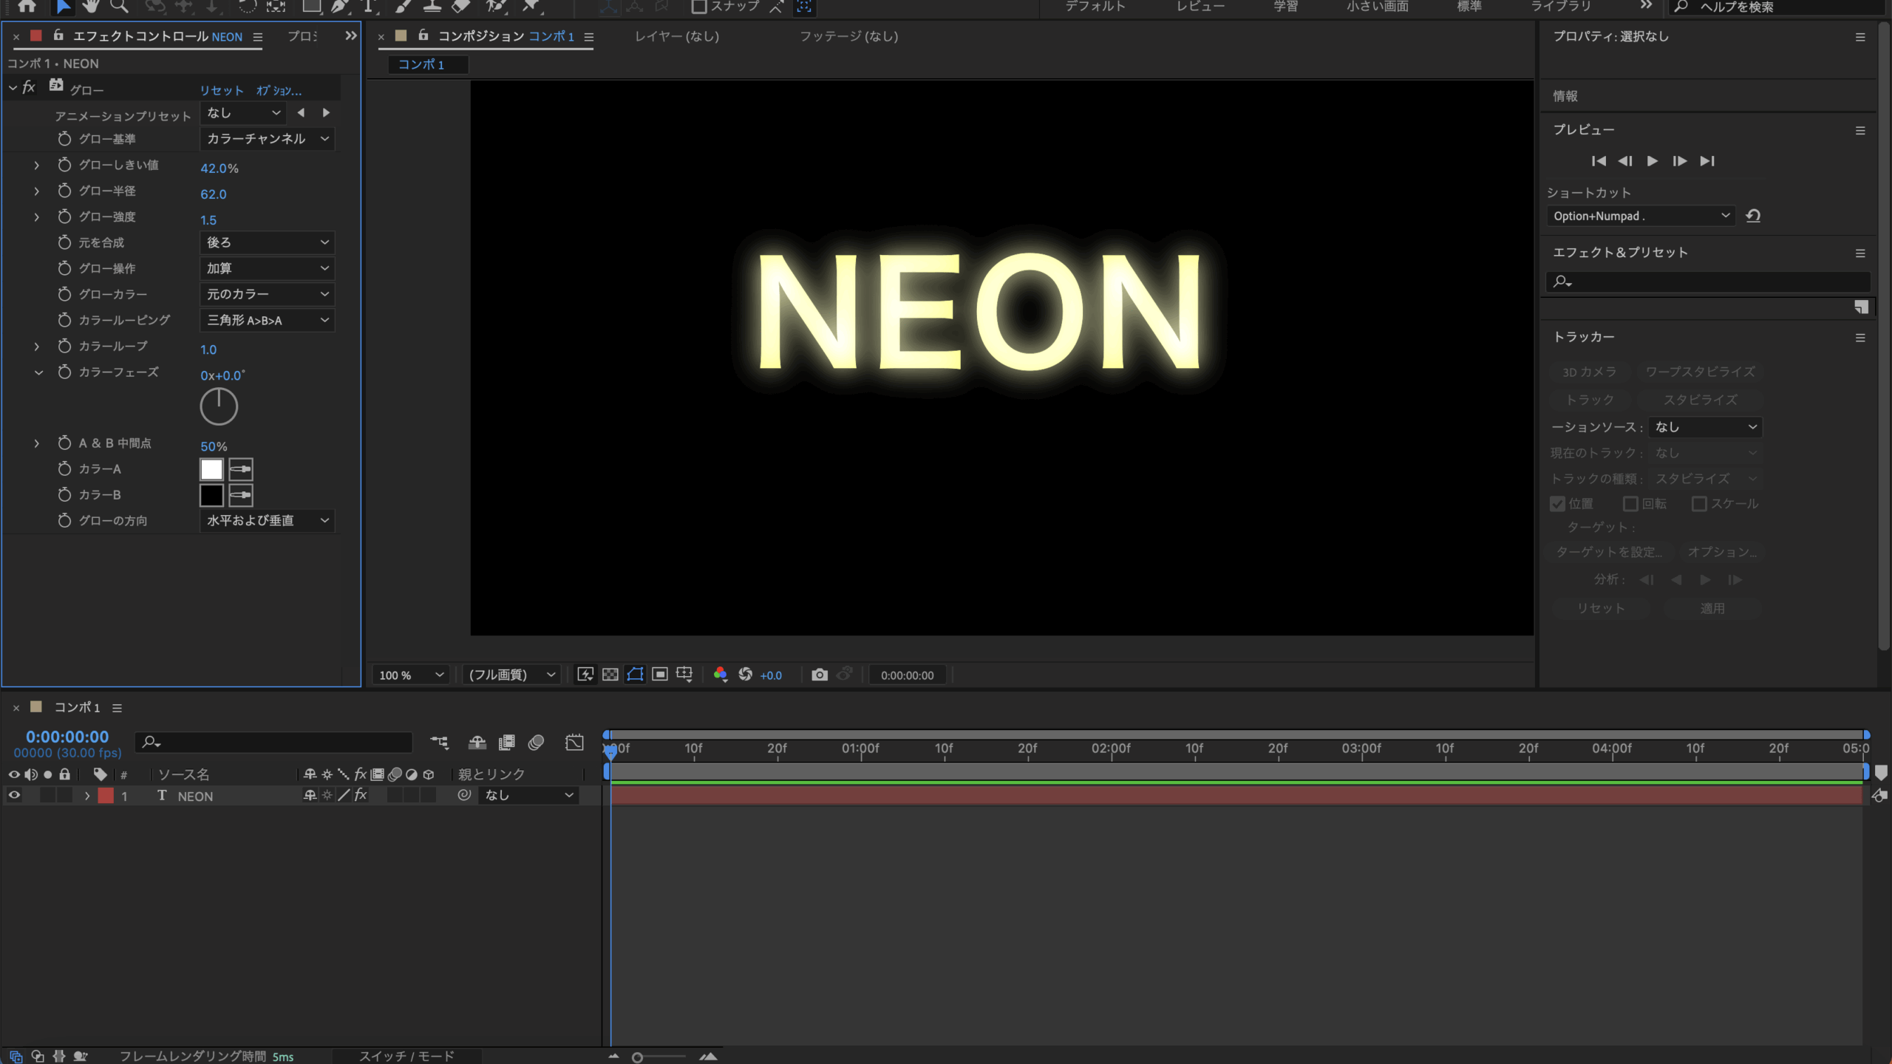
Task: Toggle the Glow fx effect switch
Action: [x=29, y=88]
